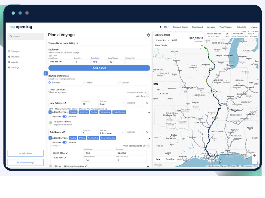The width and height of the screenshot is (265, 198).
Task: Open Schedule in top navigation
Action: click(x=241, y=27)
